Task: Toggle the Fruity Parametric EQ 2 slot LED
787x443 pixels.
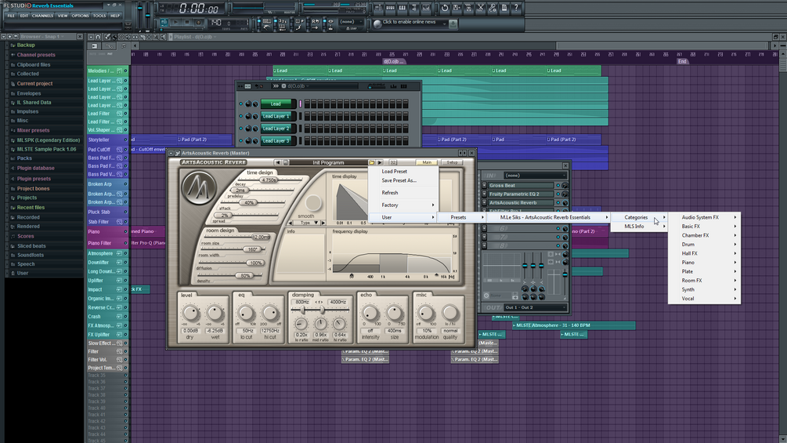Action: pyautogui.click(x=558, y=194)
